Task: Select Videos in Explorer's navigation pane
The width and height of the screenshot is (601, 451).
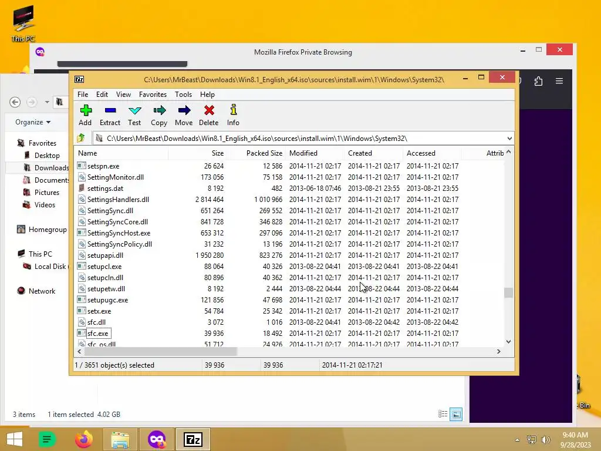Action: [x=45, y=205]
